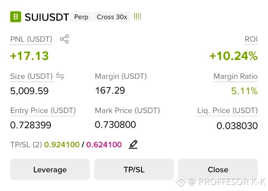Select the take profit value 0.924100
This screenshot has width=268, height=191.
[62, 144]
